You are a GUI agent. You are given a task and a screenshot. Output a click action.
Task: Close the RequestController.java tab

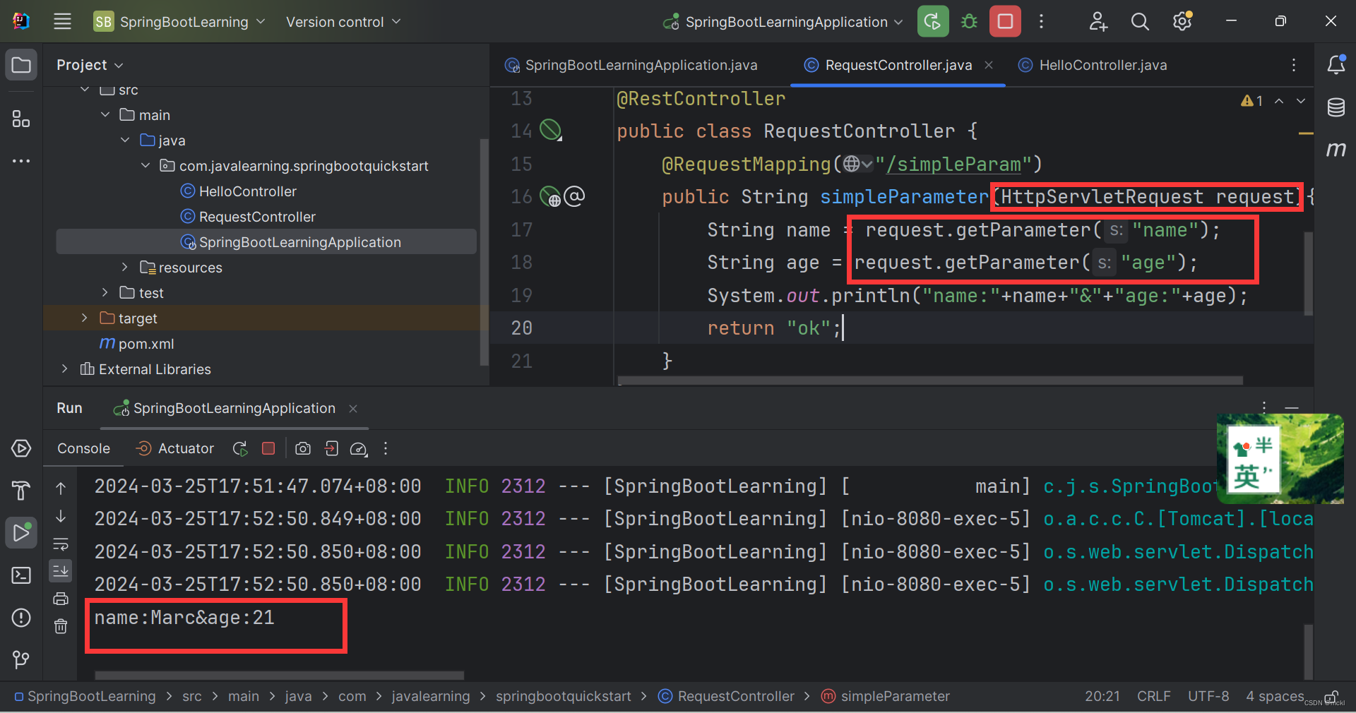pos(989,65)
